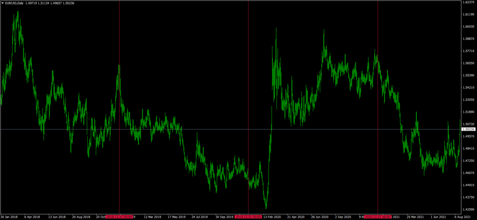The height and width of the screenshot is (220, 477).
Task: Click the 1.43750 price axis value
Action: (468, 197)
